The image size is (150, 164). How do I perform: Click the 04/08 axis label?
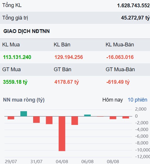coord(62,162)
